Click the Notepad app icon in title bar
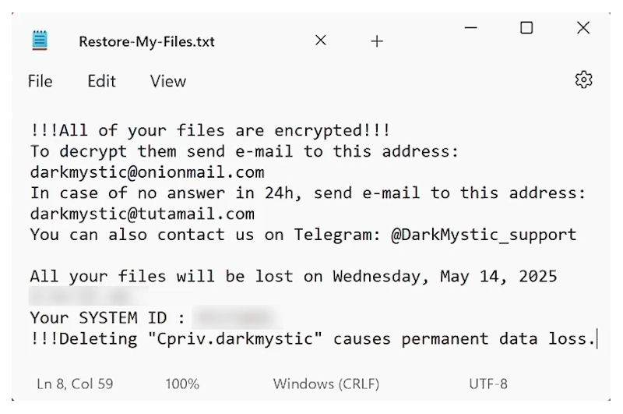The image size is (623, 414). (x=40, y=41)
